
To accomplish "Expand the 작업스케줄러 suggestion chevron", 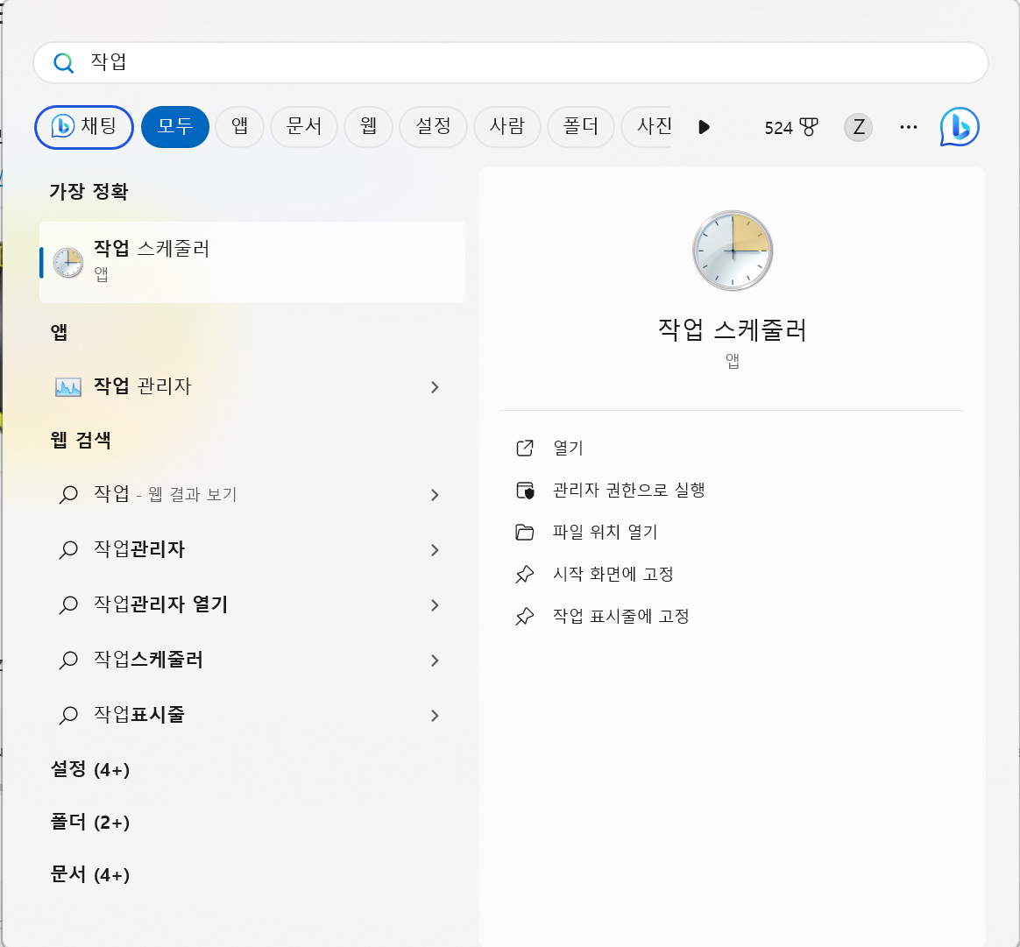I will [435, 661].
